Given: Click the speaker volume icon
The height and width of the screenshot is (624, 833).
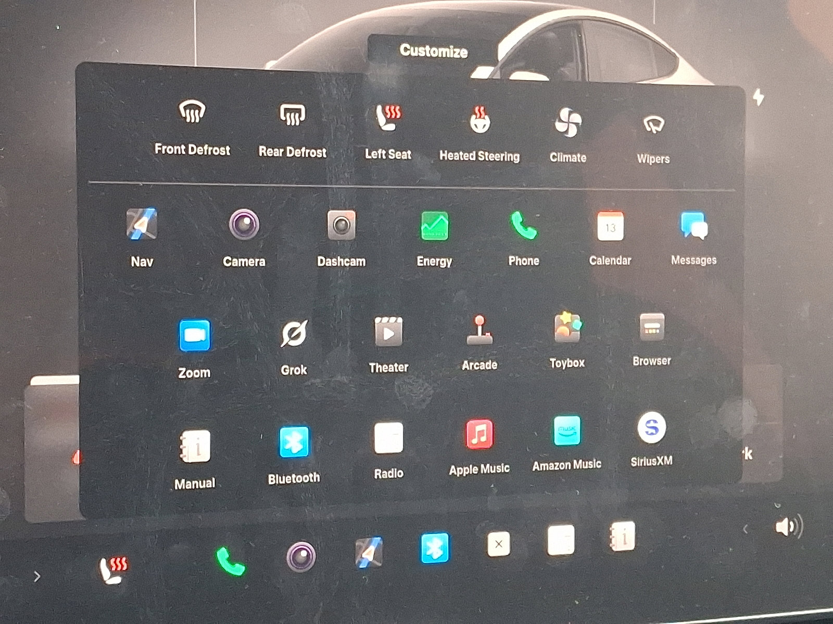Looking at the screenshot, I should (788, 527).
